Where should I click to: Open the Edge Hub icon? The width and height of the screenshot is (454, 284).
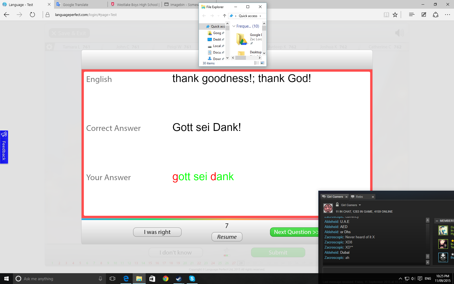(412, 15)
